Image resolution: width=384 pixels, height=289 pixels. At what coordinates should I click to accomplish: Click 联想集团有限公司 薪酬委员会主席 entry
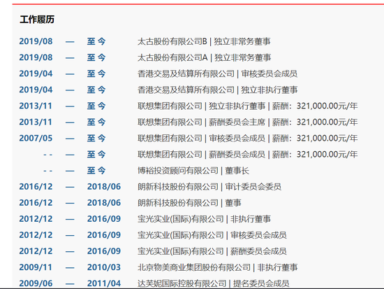coord(247,122)
